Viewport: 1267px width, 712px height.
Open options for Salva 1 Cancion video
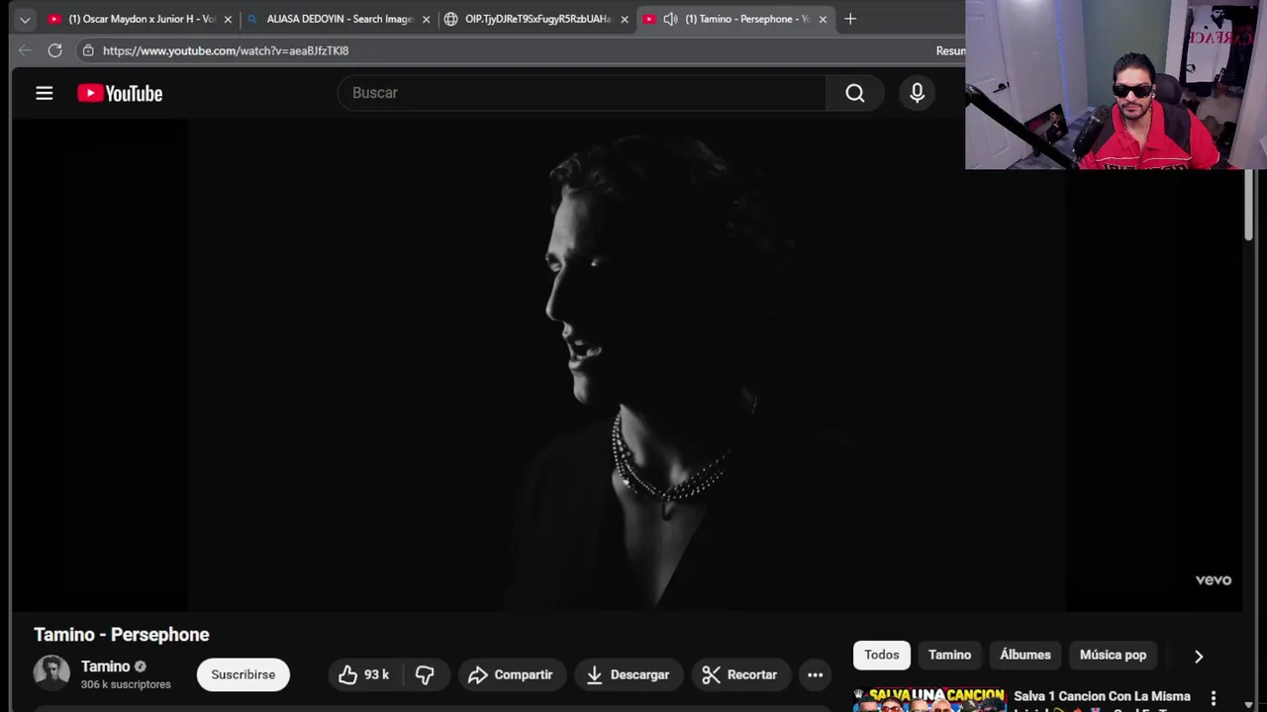pos(1214,698)
